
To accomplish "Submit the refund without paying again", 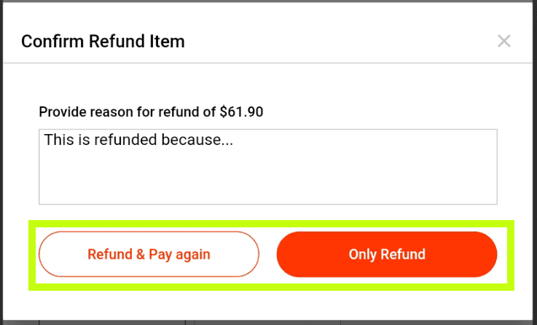I will pyautogui.click(x=387, y=254).
